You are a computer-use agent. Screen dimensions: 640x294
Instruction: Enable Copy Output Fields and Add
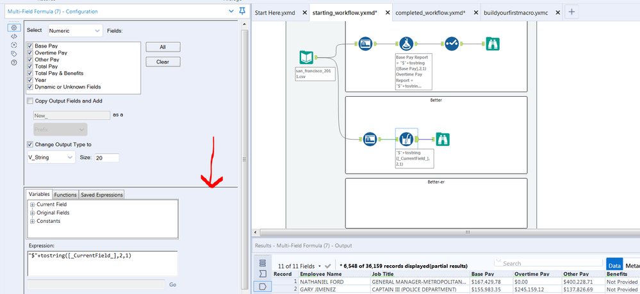pyautogui.click(x=30, y=101)
